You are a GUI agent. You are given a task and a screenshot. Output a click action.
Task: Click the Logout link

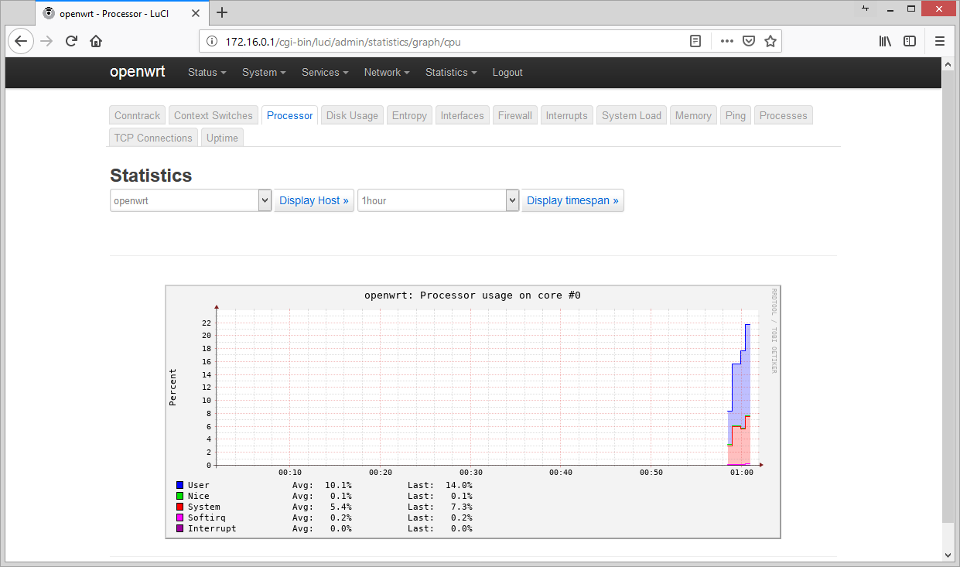pyautogui.click(x=507, y=72)
